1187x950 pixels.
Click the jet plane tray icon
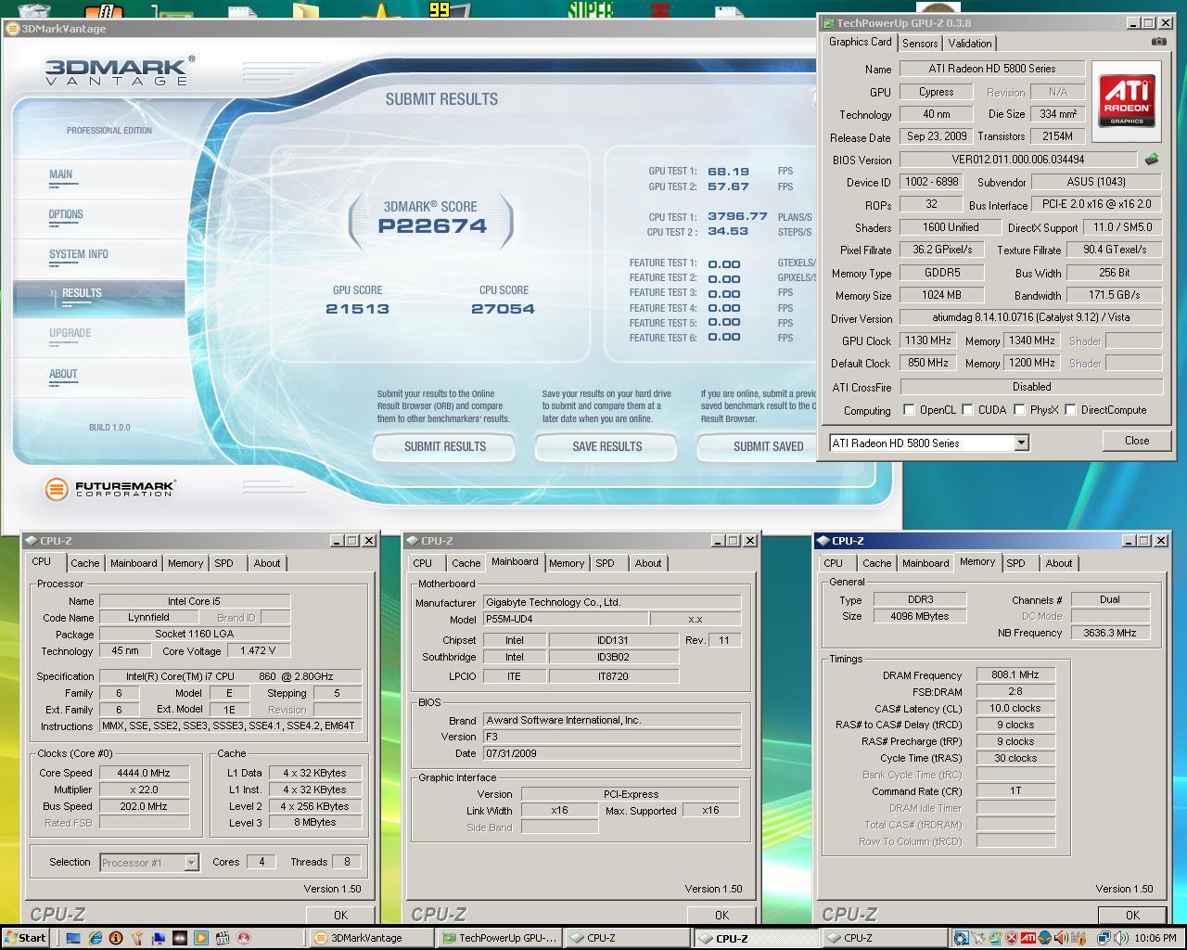coord(978,939)
